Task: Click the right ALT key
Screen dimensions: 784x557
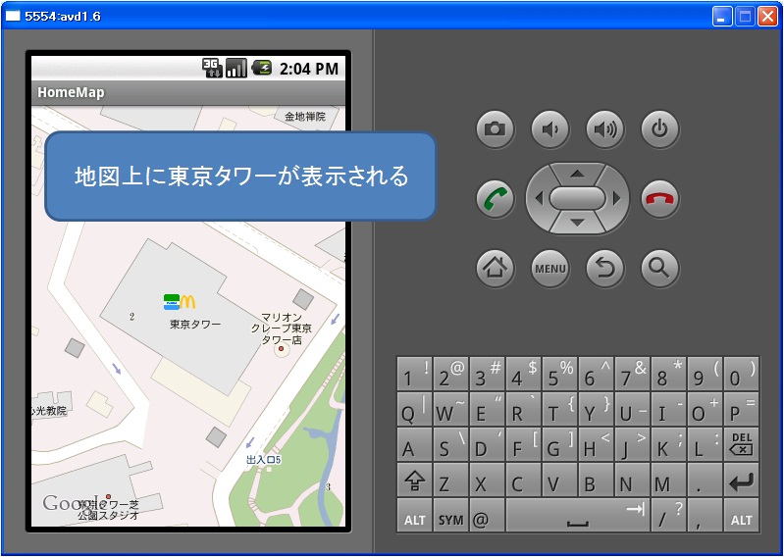Action: pos(742,515)
